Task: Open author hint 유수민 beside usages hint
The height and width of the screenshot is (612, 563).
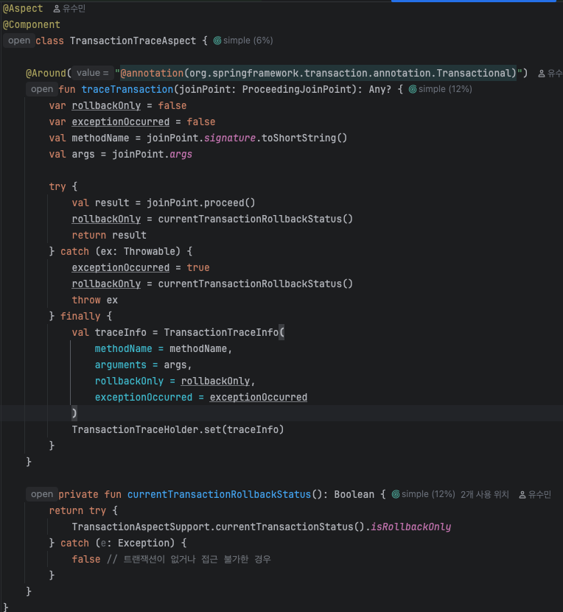Action: (x=535, y=494)
